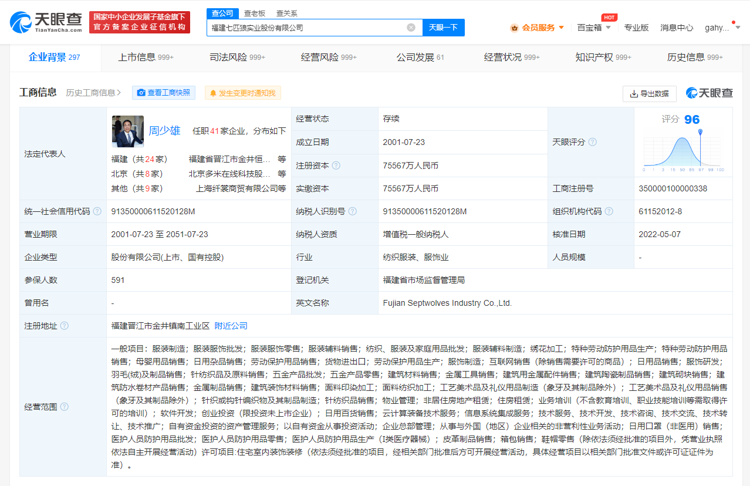Click the help icon beside 注册资本

click(336, 166)
